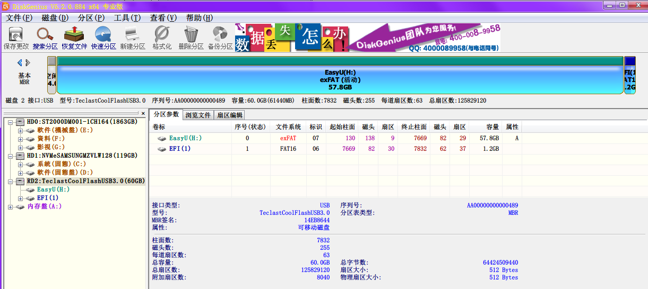Viewport: 648px width, 289px height.
Task: Click EasyU(H:) row icon in partition table
Action: 162,138
